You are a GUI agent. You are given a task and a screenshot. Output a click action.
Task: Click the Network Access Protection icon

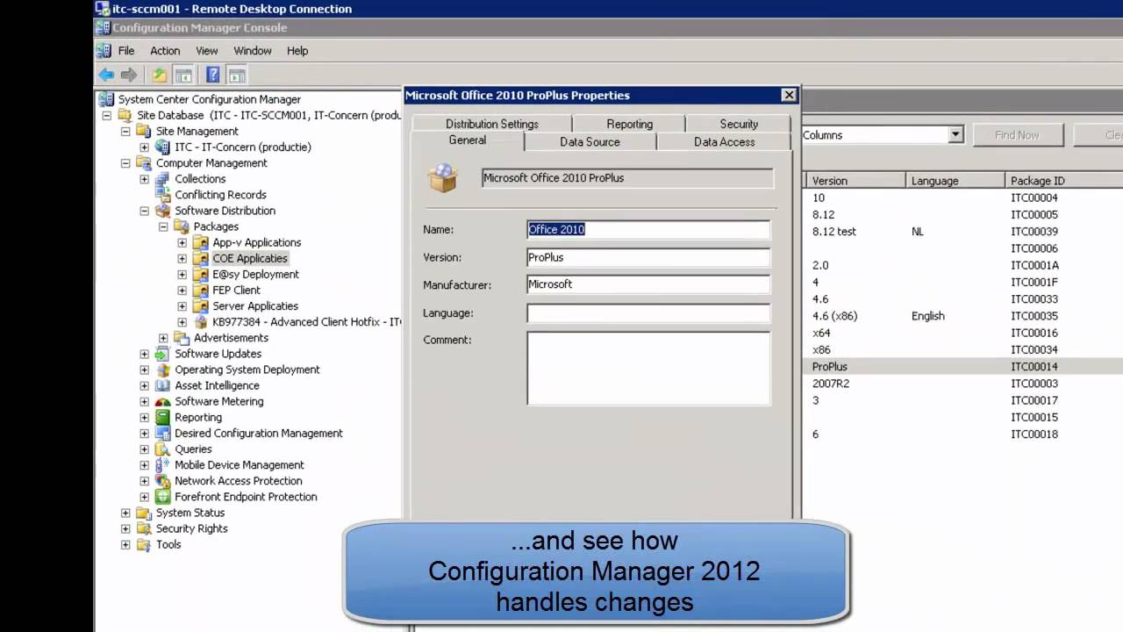coord(162,481)
